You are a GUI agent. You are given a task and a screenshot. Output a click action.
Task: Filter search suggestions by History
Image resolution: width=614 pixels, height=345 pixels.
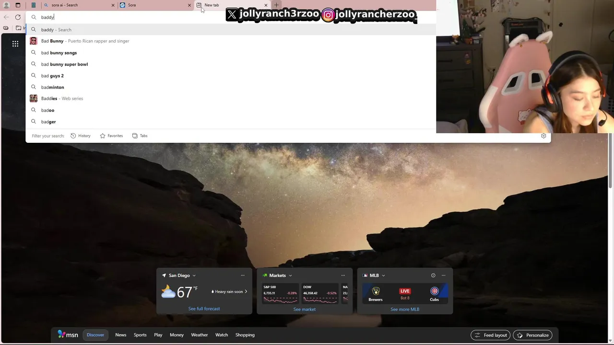click(x=80, y=136)
